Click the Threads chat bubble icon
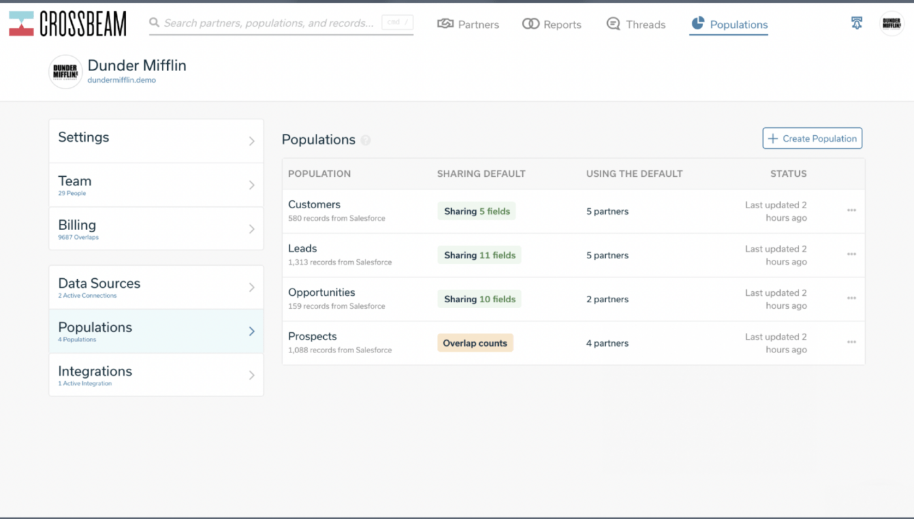Image resolution: width=914 pixels, height=519 pixels. coord(613,24)
